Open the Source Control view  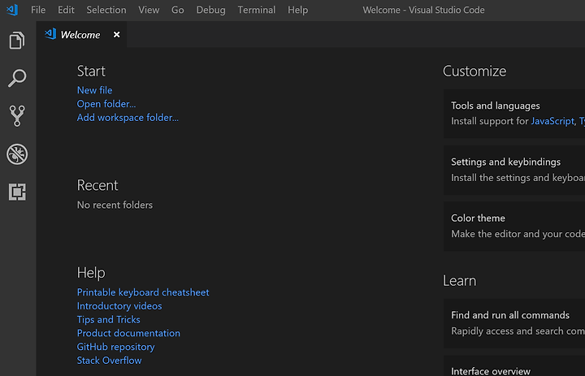click(x=17, y=116)
